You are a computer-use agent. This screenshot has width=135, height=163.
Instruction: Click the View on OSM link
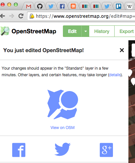[63, 128]
